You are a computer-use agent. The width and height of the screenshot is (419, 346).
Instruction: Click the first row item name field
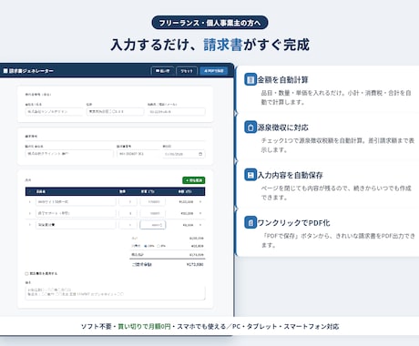coord(76,201)
